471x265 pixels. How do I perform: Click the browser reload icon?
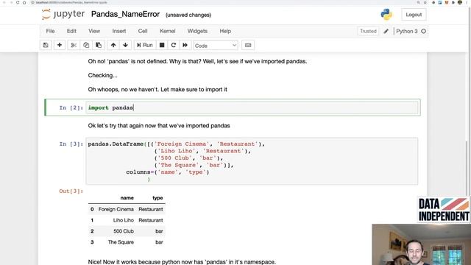18,2
